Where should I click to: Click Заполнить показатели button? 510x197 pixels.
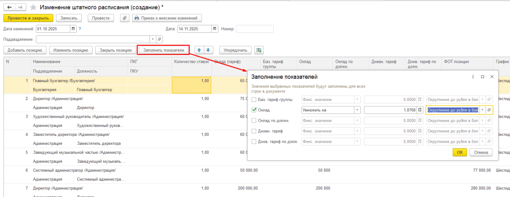(164, 50)
